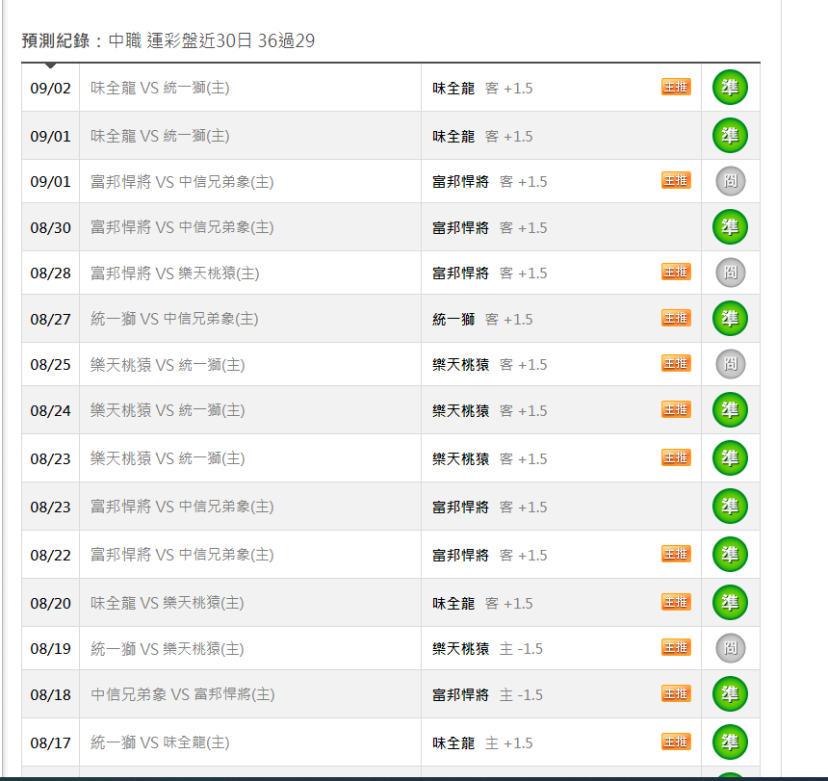Viewport: 828px width, 781px height.
Task: Click 統一獅 客 +1.5 pick on 08/27
Action: (x=482, y=320)
